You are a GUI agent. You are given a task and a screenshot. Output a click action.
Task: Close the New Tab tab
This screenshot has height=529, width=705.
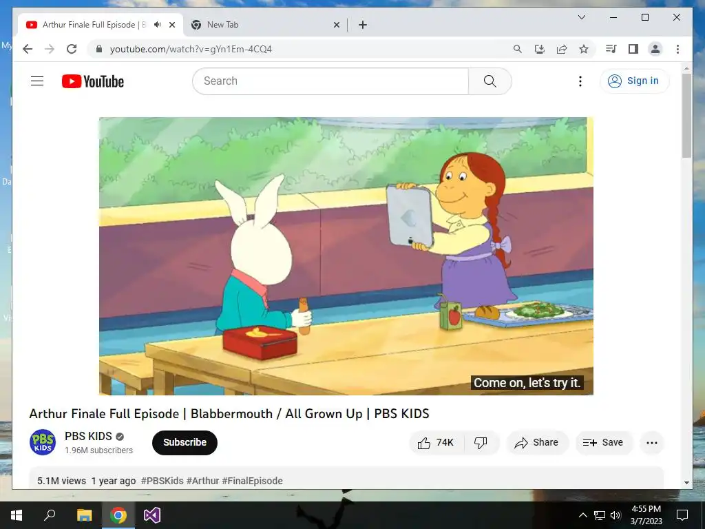(x=336, y=25)
